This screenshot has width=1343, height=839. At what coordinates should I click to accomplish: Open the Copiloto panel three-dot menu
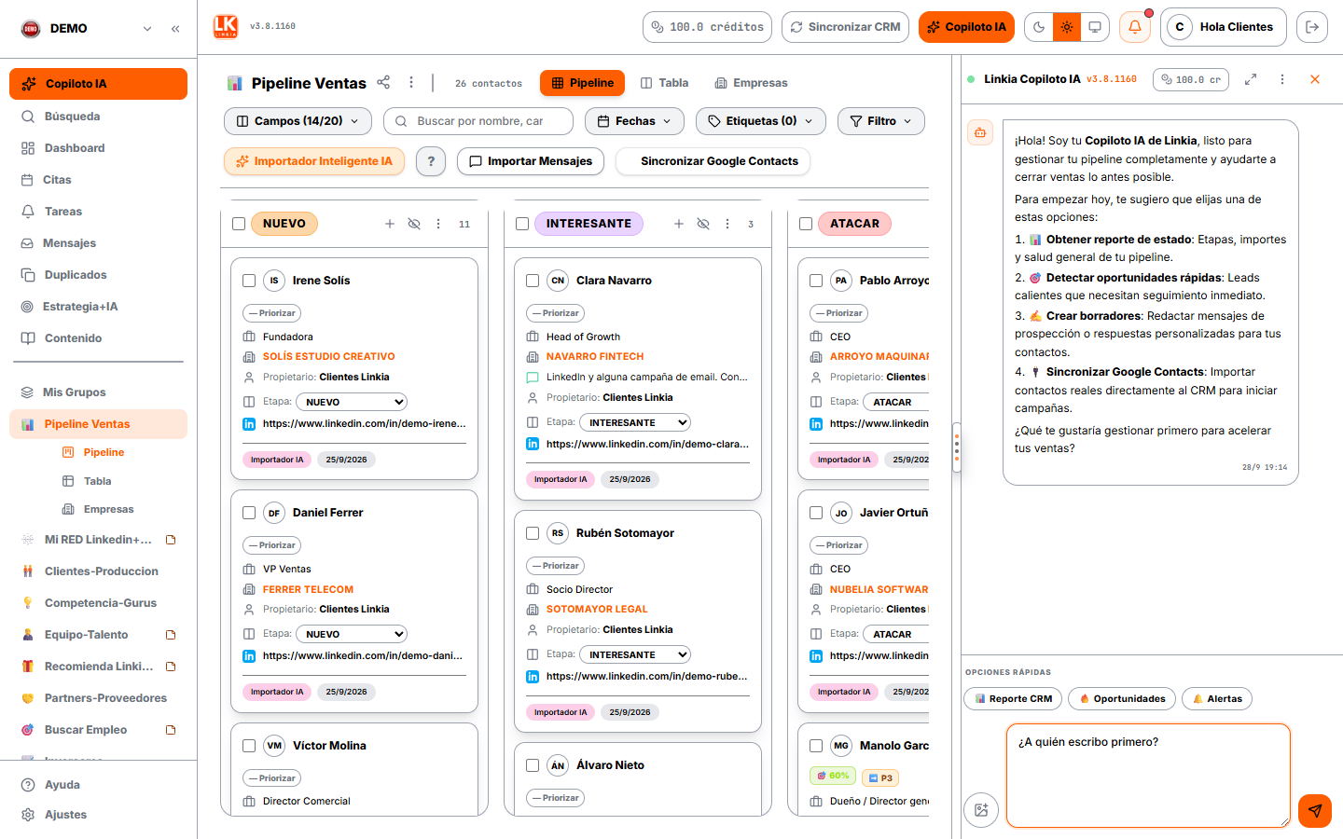(1282, 79)
